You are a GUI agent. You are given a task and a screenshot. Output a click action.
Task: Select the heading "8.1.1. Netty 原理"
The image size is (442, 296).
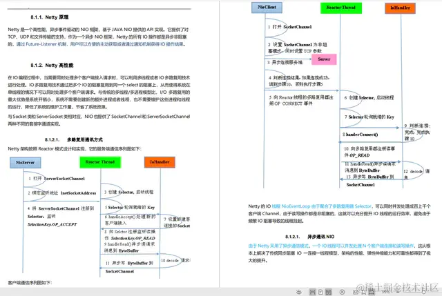[x=50, y=17]
